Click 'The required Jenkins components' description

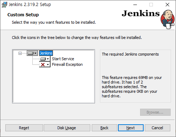tap(130, 54)
